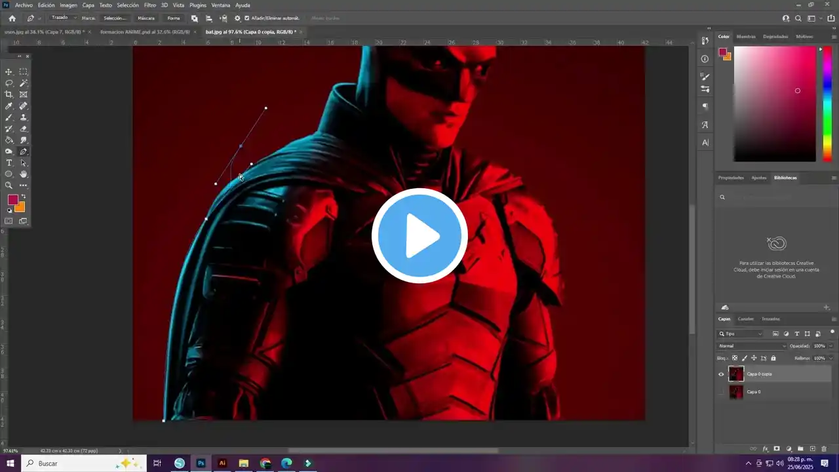The height and width of the screenshot is (472, 839).
Task: Click the Delete layer trash icon
Action: pos(824,449)
